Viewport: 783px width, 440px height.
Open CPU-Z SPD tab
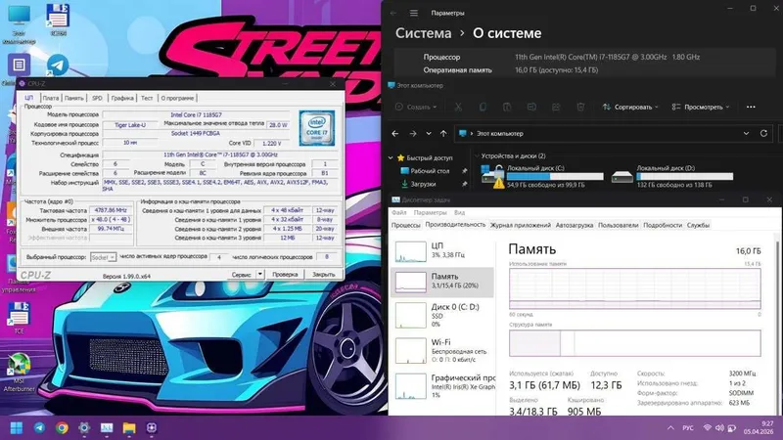pos(97,98)
